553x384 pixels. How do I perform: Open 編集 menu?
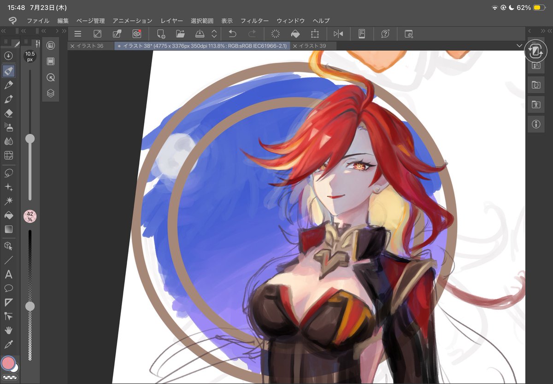pyautogui.click(x=63, y=21)
